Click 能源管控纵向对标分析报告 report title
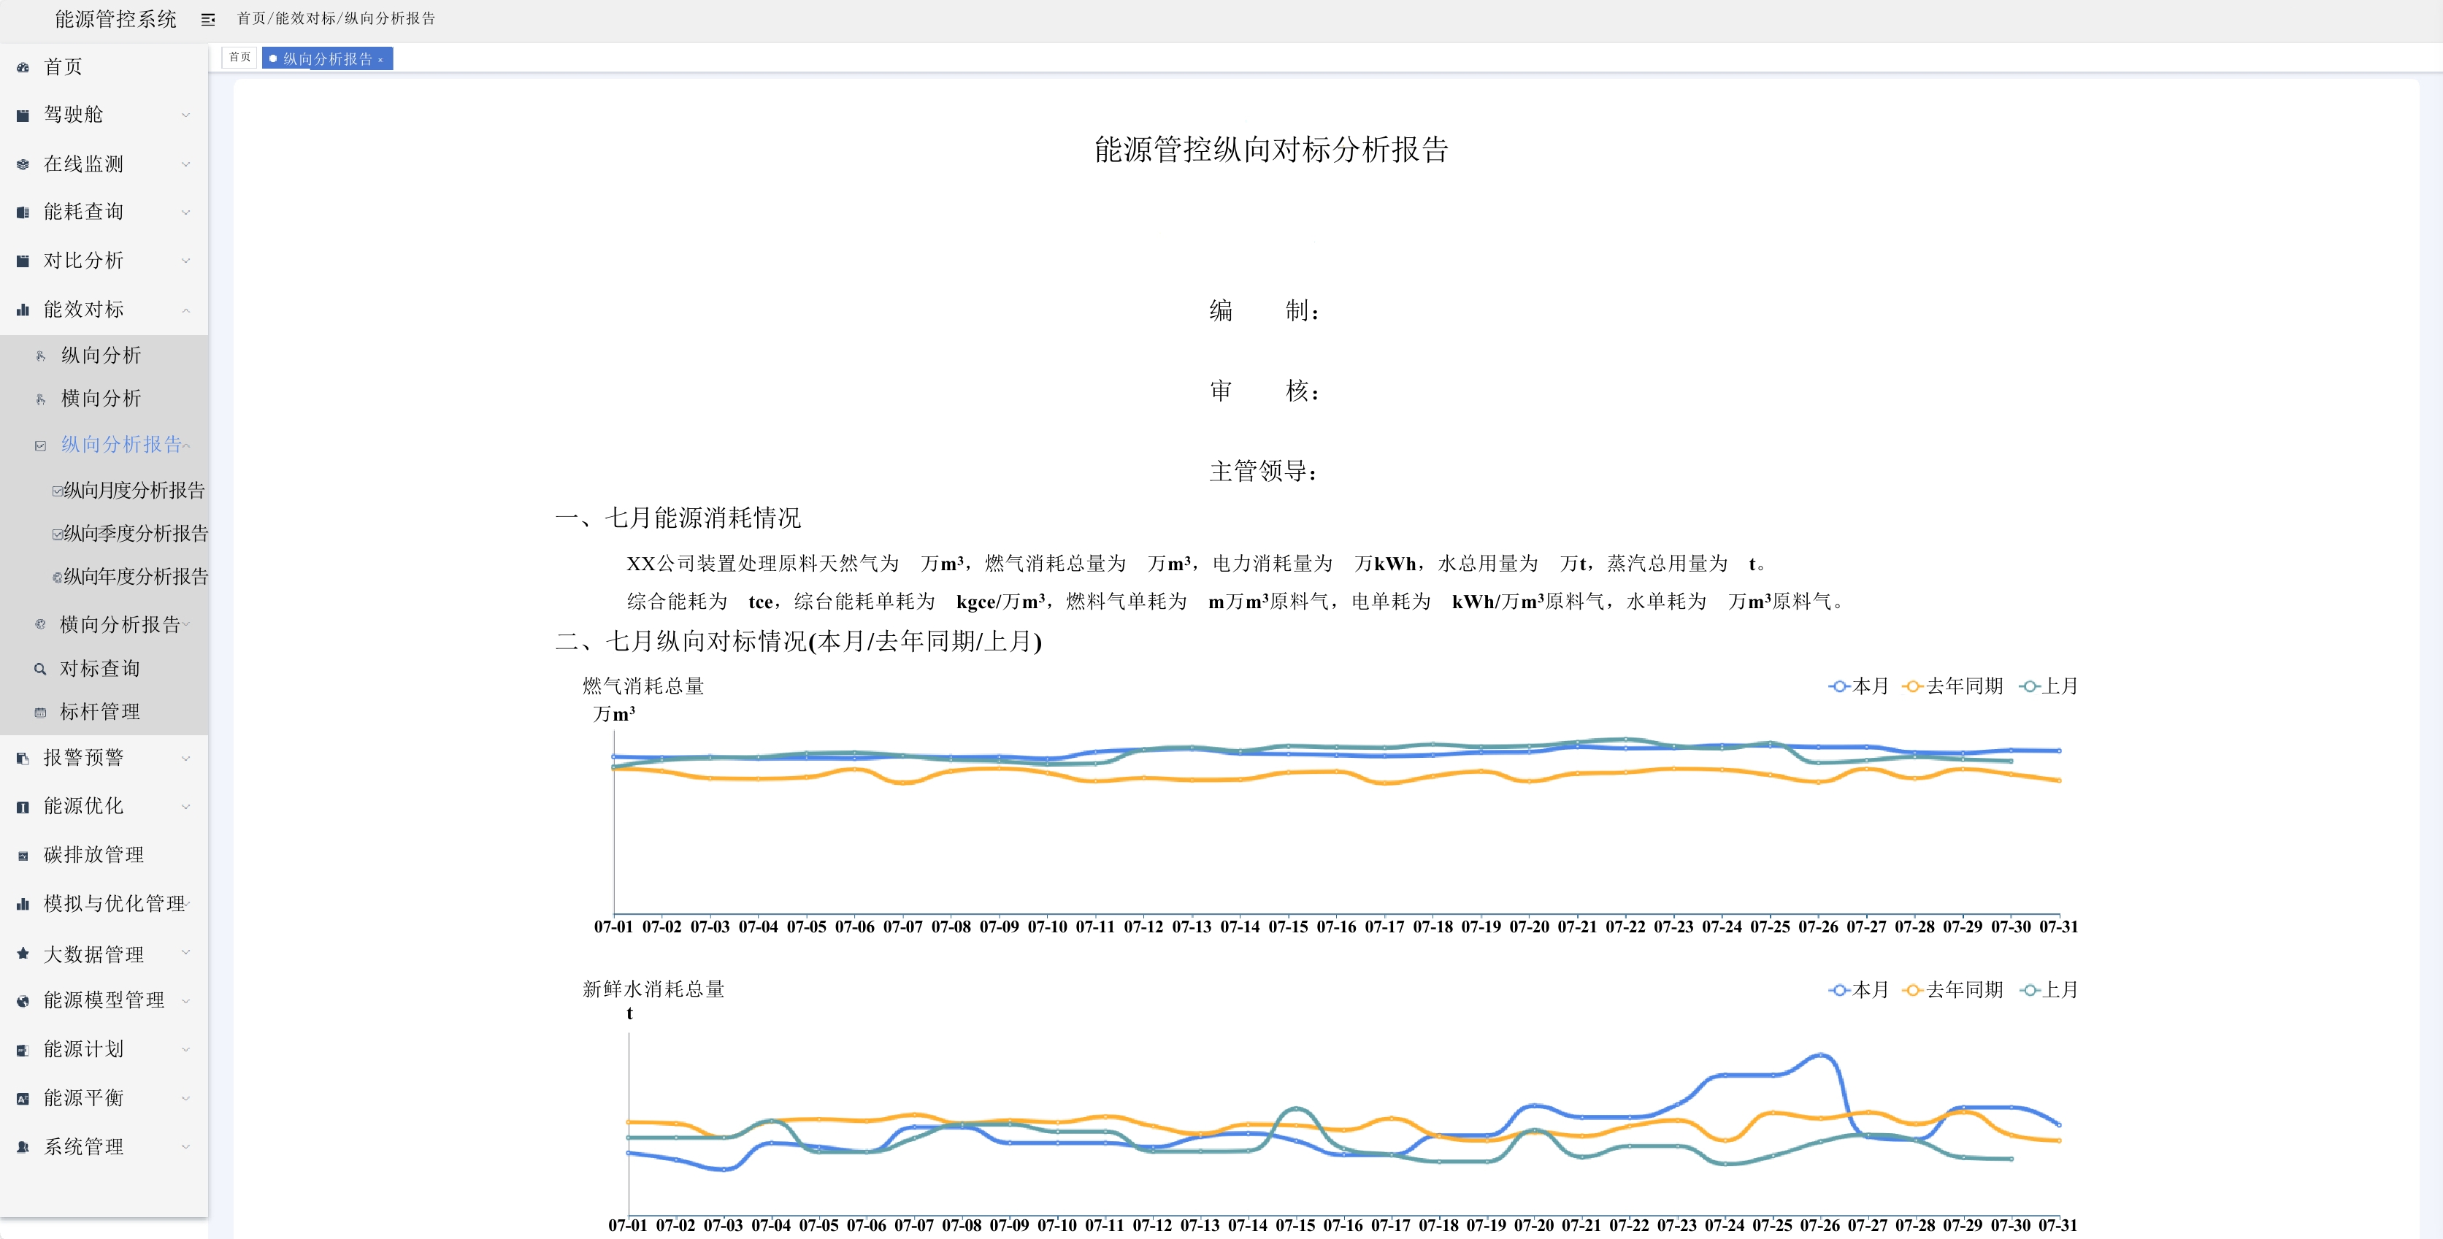2443x1239 pixels. [1271, 150]
